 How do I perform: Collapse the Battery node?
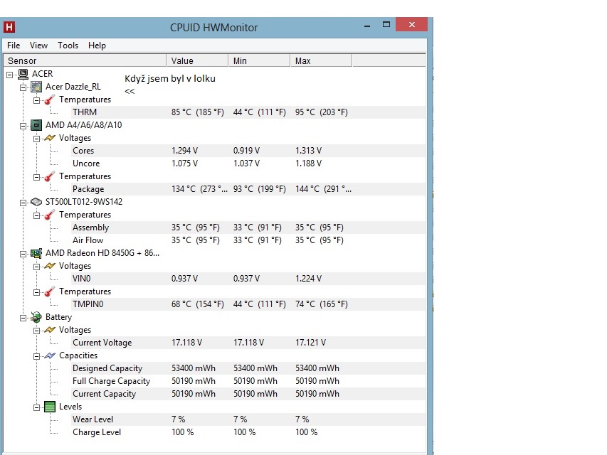[x=23, y=318]
